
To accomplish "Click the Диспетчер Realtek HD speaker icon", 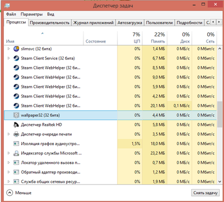I will 16,125.
